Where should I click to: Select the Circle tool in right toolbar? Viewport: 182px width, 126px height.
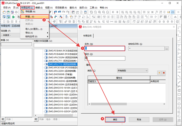(x=179, y=104)
